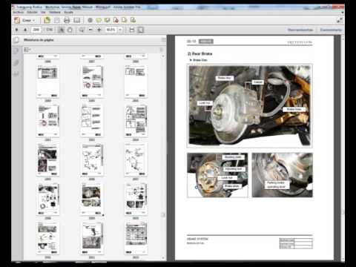Click the read mode expand icon

(340, 20)
